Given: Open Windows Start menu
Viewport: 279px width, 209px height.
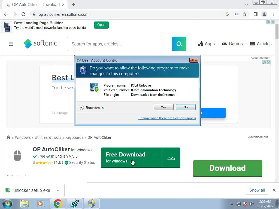Looking at the screenshot, I should tap(7, 204).
